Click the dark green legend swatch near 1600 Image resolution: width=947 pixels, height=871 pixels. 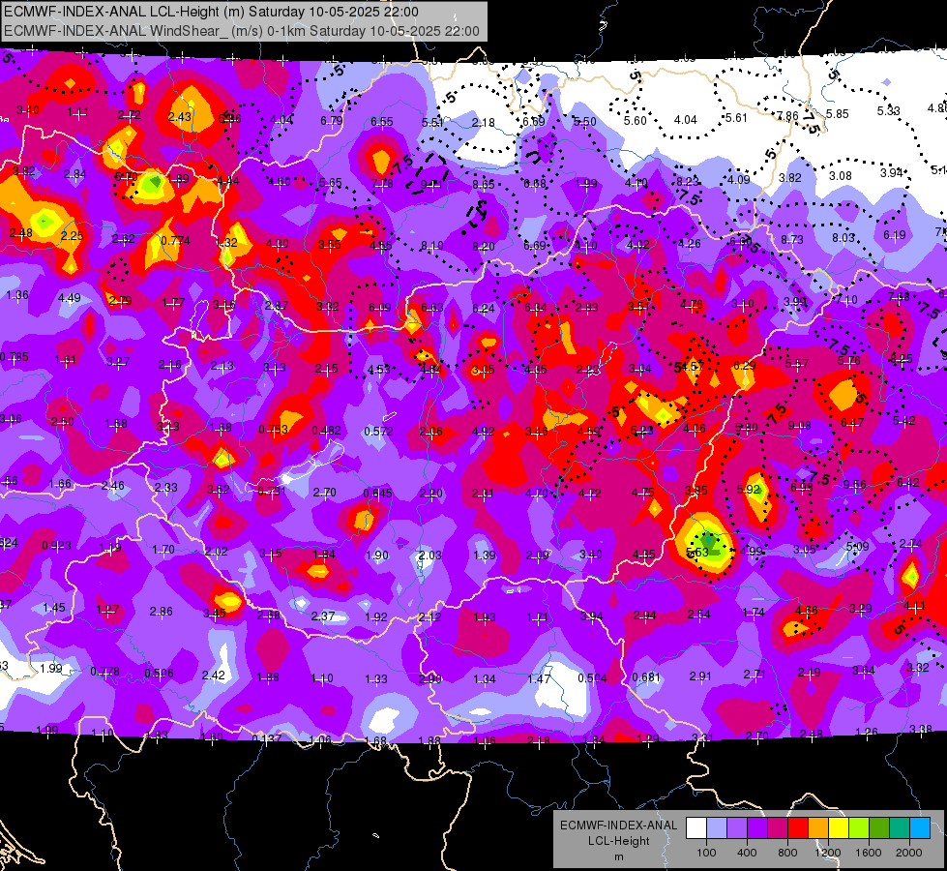coord(879,827)
